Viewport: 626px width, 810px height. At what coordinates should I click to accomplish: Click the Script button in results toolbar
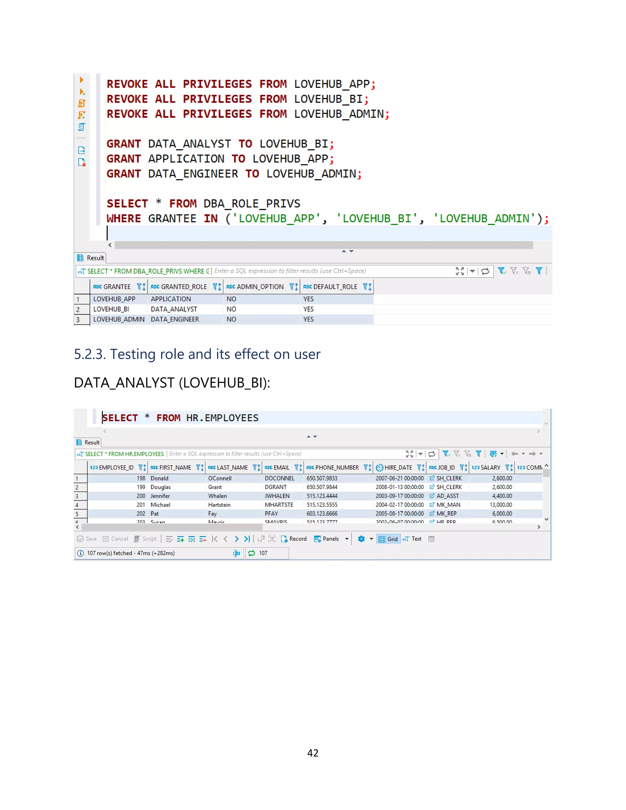pyautogui.click(x=145, y=539)
